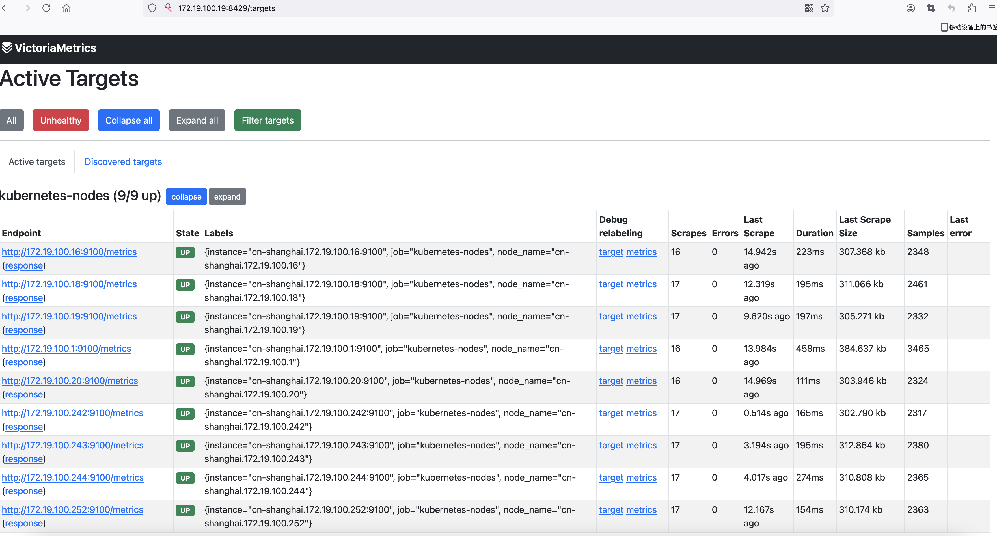This screenshot has height=536, width=997.
Task: Expand the kubernetes-nodes group
Action: 227,196
